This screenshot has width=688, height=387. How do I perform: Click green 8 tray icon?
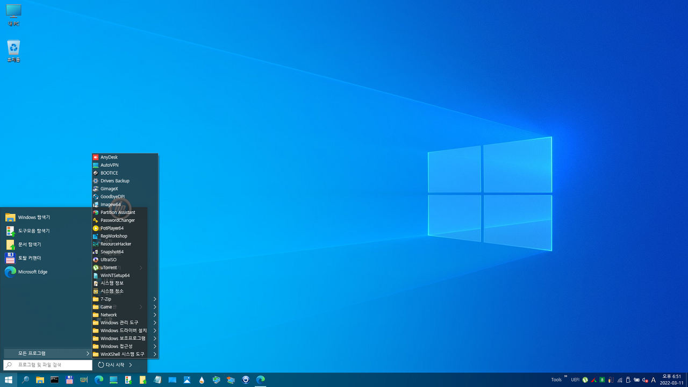tap(602, 380)
